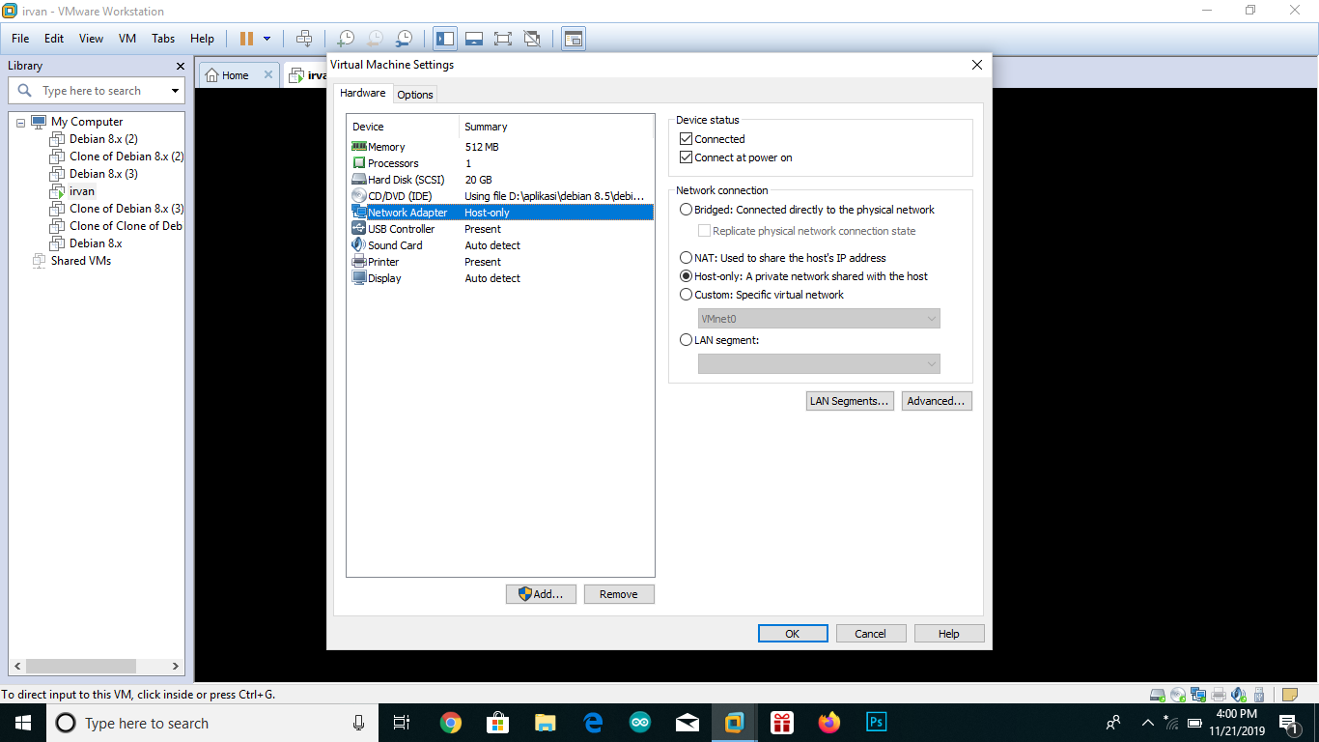Enter full screen mode via toolbar icon
The height and width of the screenshot is (742, 1319).
(x=503, y=39)
